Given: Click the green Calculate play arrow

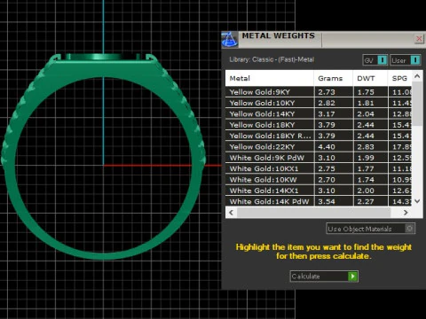Looking at the screenshot, I should click(352, 276).
